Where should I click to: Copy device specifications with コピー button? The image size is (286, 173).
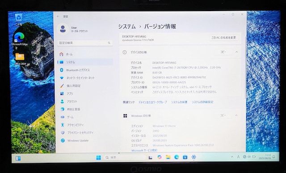point(223,52)
